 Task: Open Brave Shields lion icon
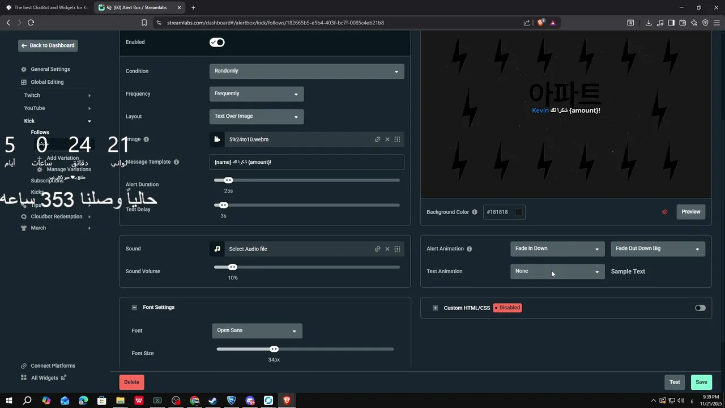[540, 23]
